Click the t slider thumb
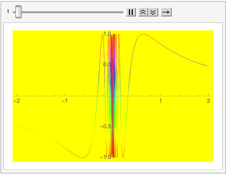Image resolution: width=226 pixels, height=174 pixels. click(19, 12)
